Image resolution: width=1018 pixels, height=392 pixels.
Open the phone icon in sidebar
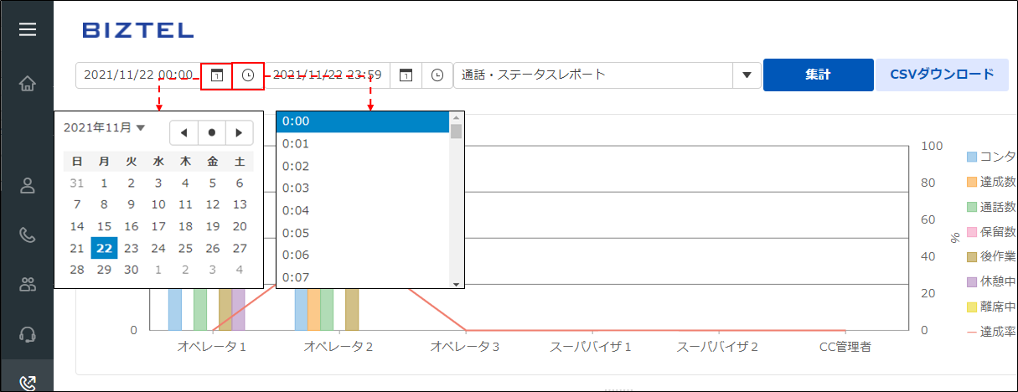coord(28,235)
